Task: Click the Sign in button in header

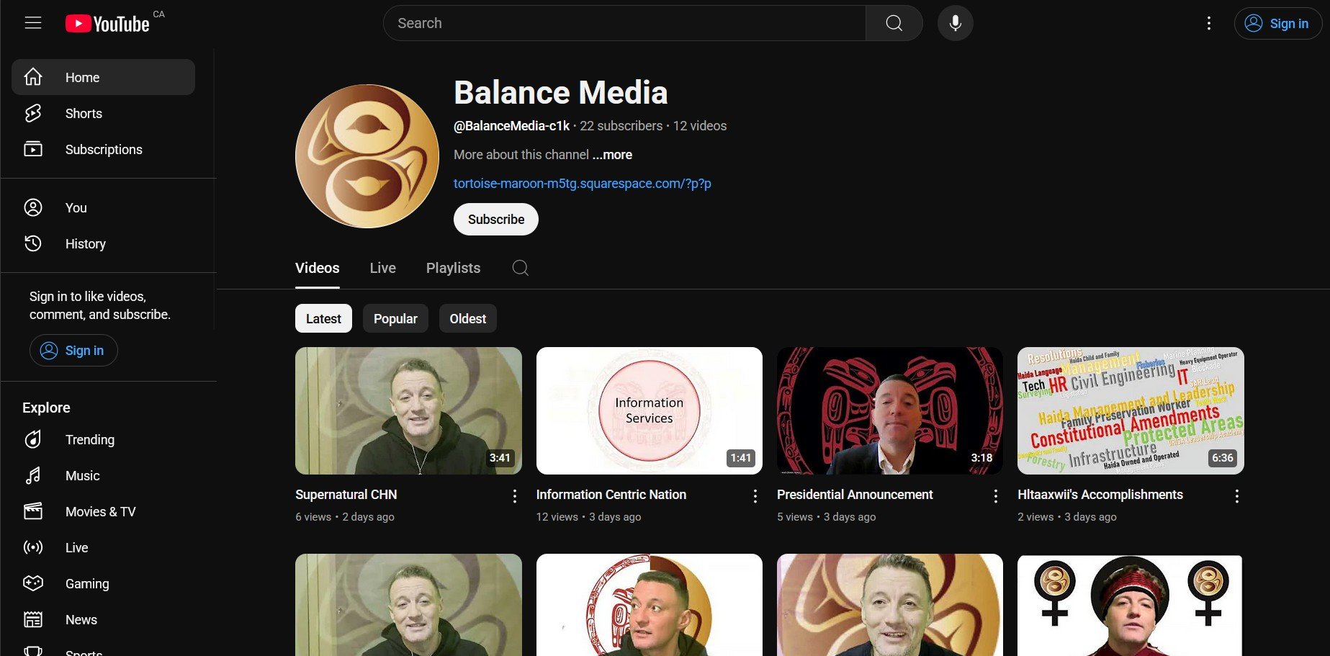Action: [1277, 24]
